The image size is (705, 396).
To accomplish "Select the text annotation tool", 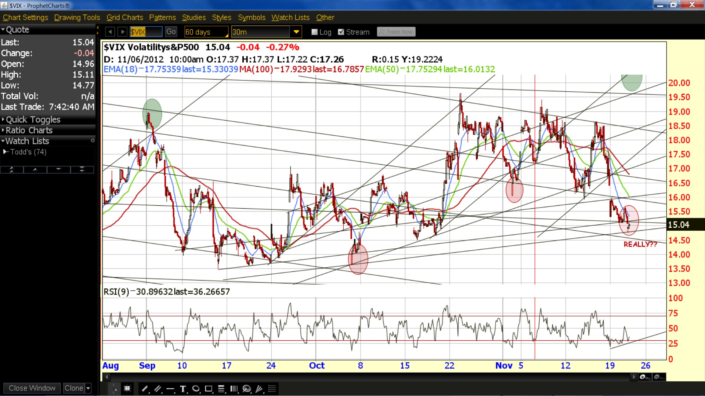I will point(183,389).
